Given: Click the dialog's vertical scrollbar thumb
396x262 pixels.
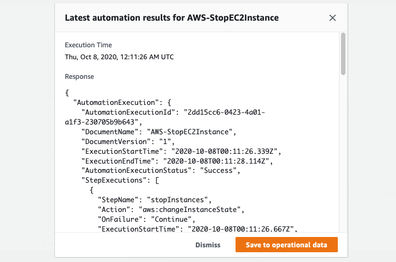Looking at the screenshot, I should click(x=343, y=53).
